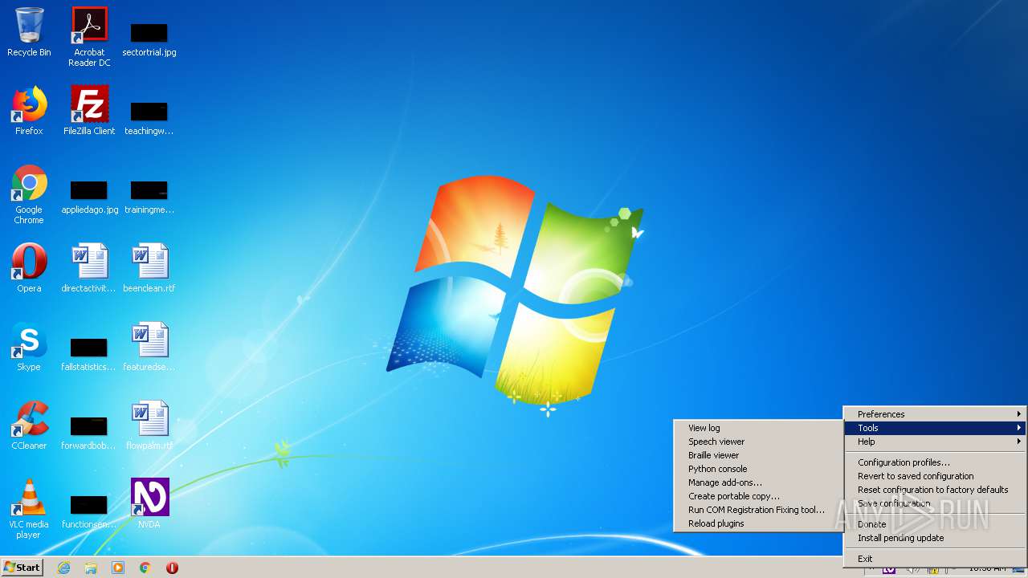Choose Exit in NVDA menu
This screenshot has height=578, width=1028.
935,559
